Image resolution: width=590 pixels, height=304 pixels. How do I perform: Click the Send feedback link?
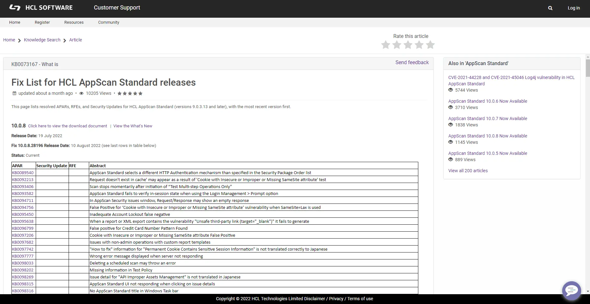point(412,63)
